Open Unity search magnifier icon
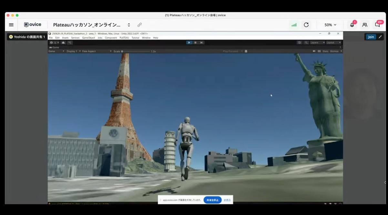 click(306, 42)
